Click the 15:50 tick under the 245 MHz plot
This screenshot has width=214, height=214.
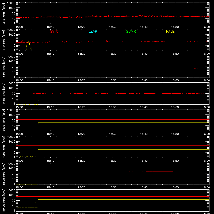tap(175, 27)
